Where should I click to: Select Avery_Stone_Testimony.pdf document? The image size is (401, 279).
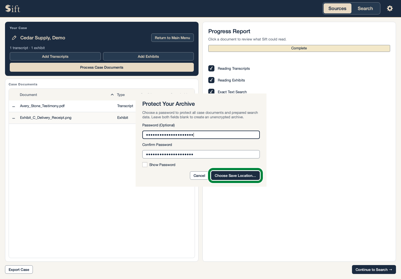42,106
